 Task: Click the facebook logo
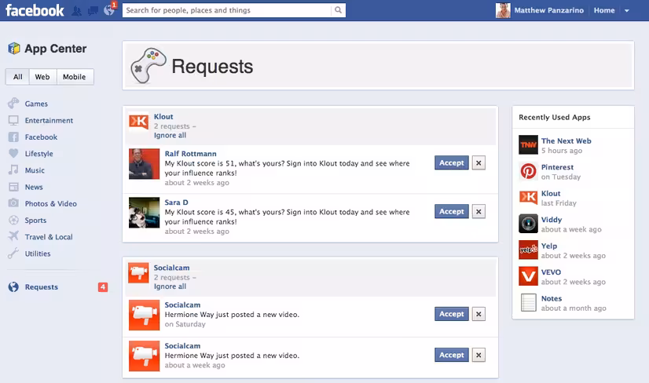coord(35,10)
